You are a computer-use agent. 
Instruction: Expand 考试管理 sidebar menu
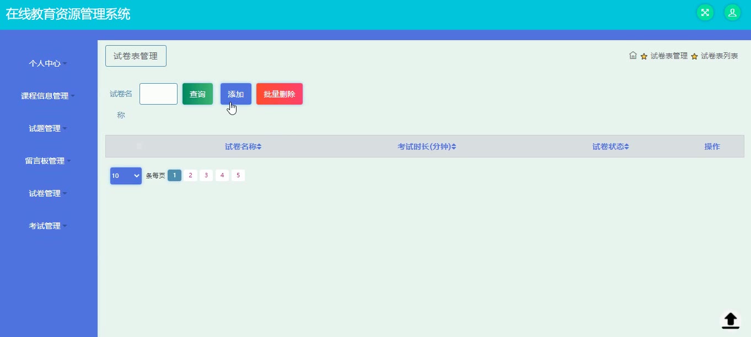(48, 226)
